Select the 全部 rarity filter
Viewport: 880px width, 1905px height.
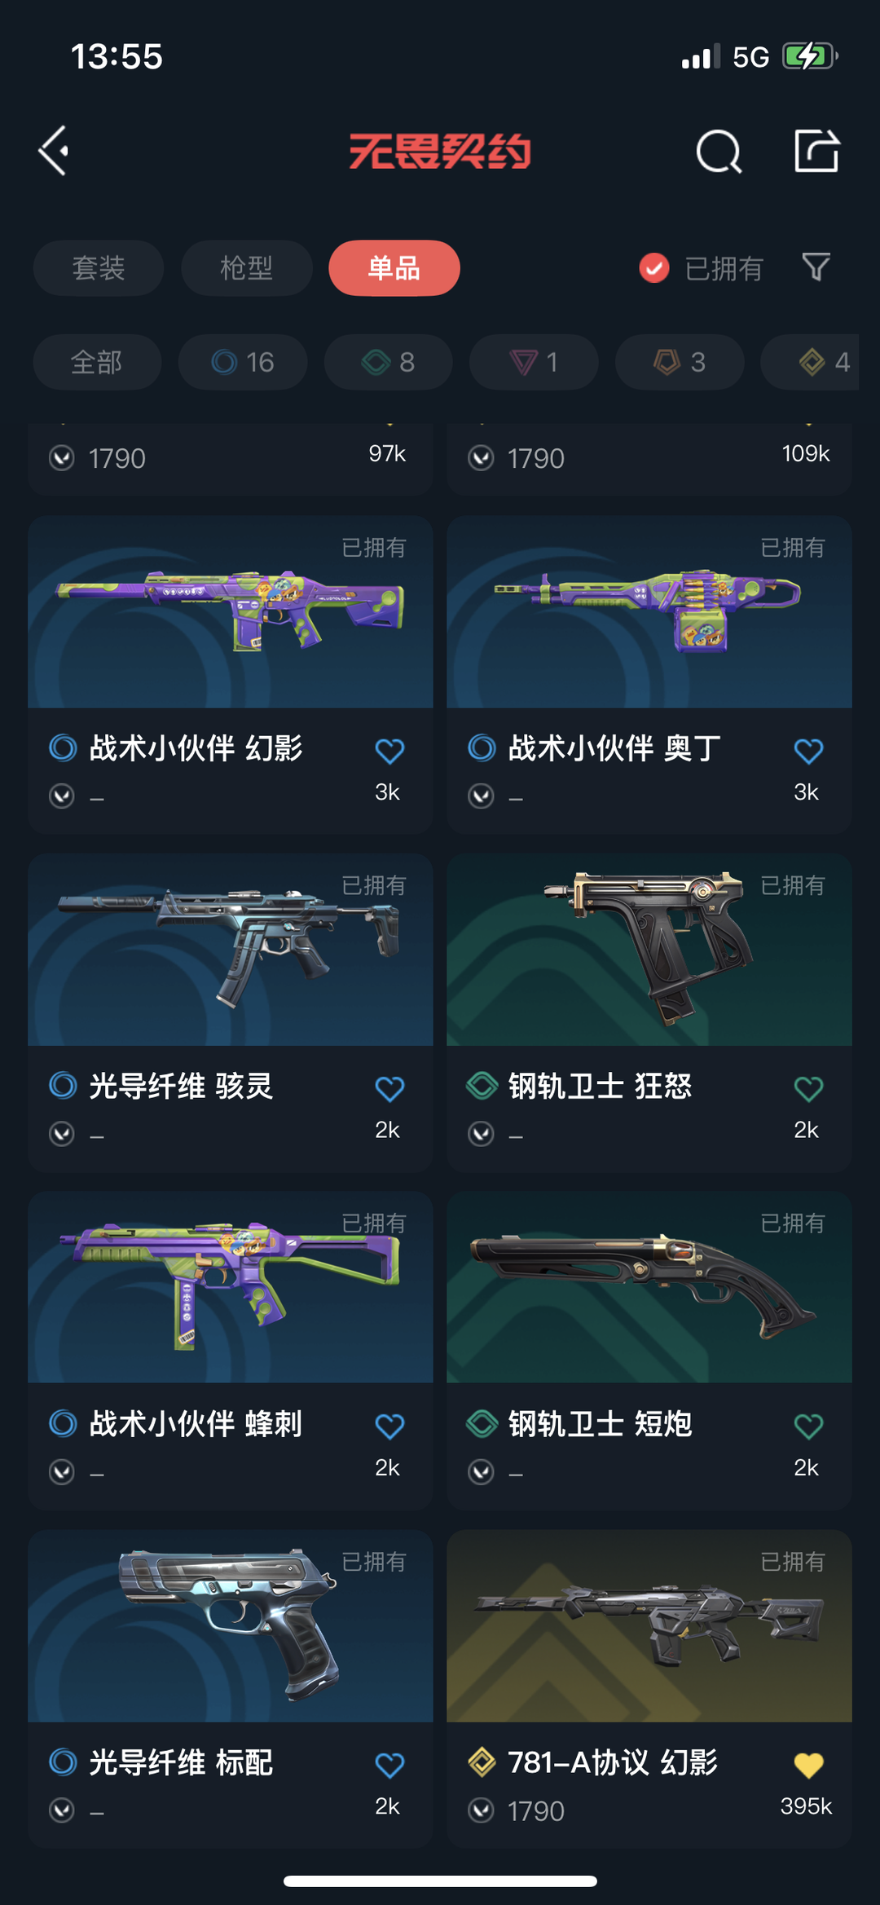point(97,362)
